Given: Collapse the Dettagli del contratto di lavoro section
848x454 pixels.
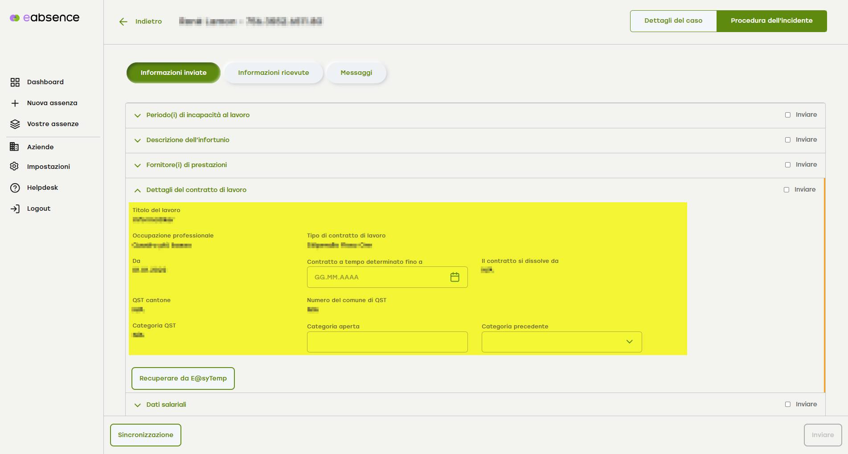Looking at the screenshot, I should pyautogui.click(x=138, y=190).
